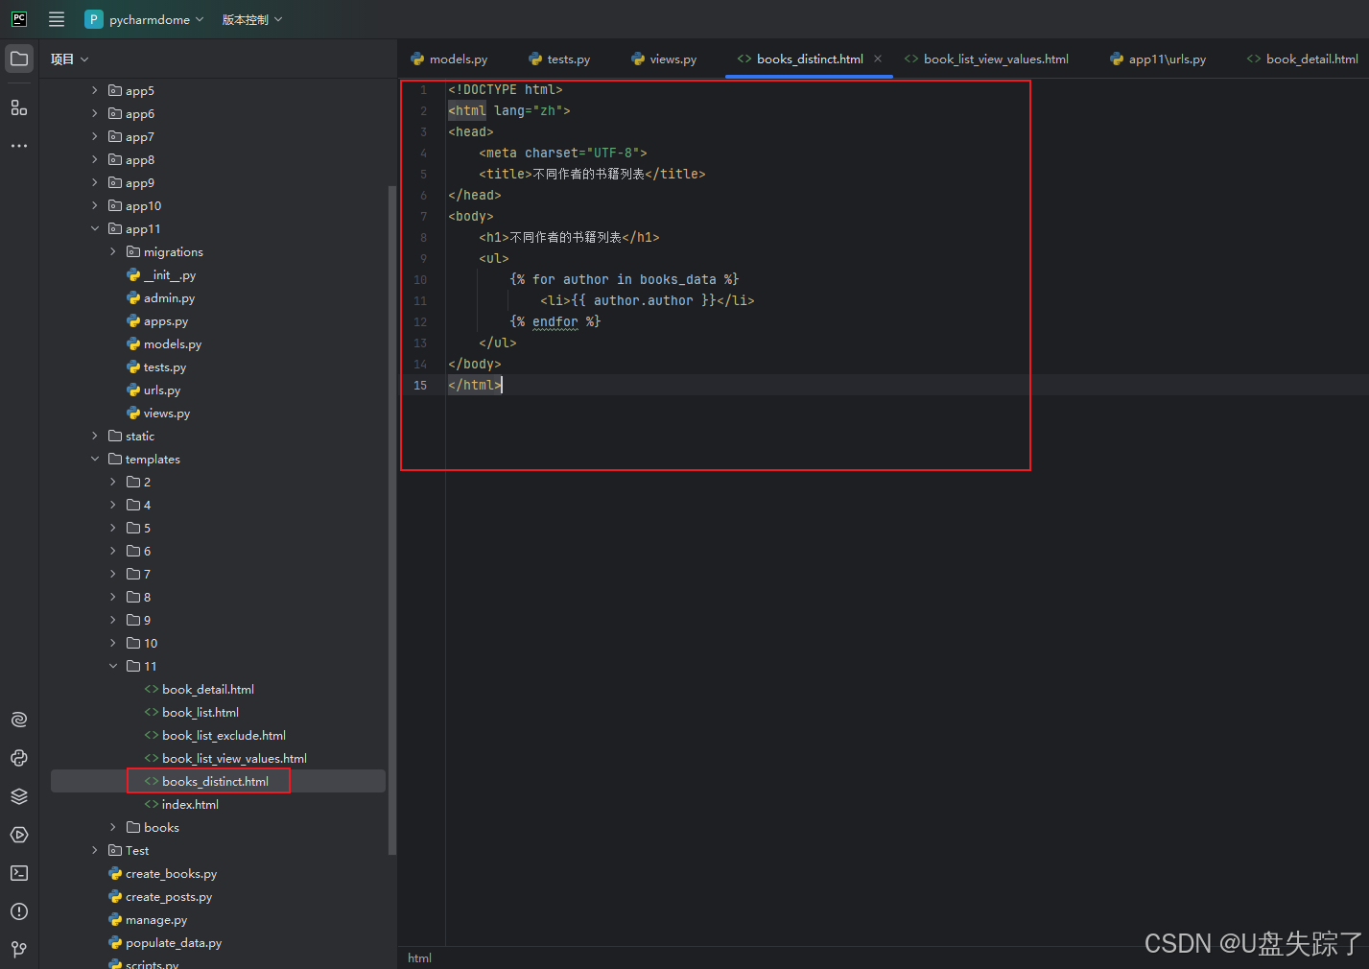
Task: Click the project tree vertical scrollbar
Action: point(391,519)
